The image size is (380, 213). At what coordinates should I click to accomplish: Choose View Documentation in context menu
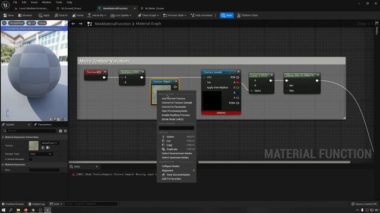coord(176,175)
